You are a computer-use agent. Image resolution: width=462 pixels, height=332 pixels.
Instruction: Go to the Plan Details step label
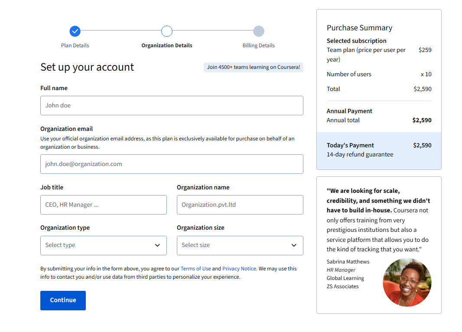click(x=75, y=46)
